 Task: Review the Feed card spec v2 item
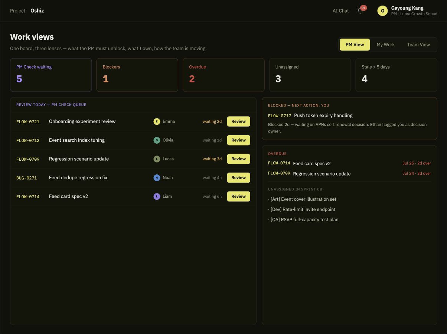pos(238,196)
